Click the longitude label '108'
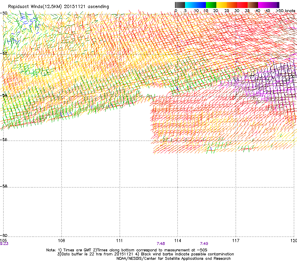Viewport: 297px width, 261px height. coord(61,241)
